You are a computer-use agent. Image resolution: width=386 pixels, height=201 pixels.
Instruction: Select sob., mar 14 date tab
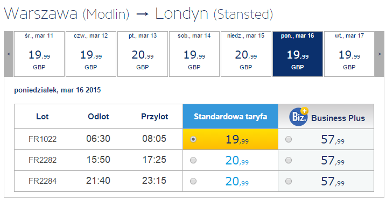pyautogui.click(x=194, y=54)
